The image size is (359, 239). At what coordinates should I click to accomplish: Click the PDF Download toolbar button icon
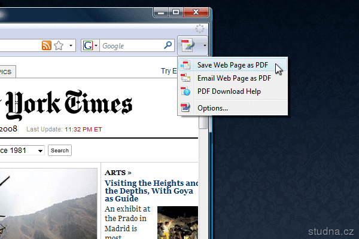(188, 45)
